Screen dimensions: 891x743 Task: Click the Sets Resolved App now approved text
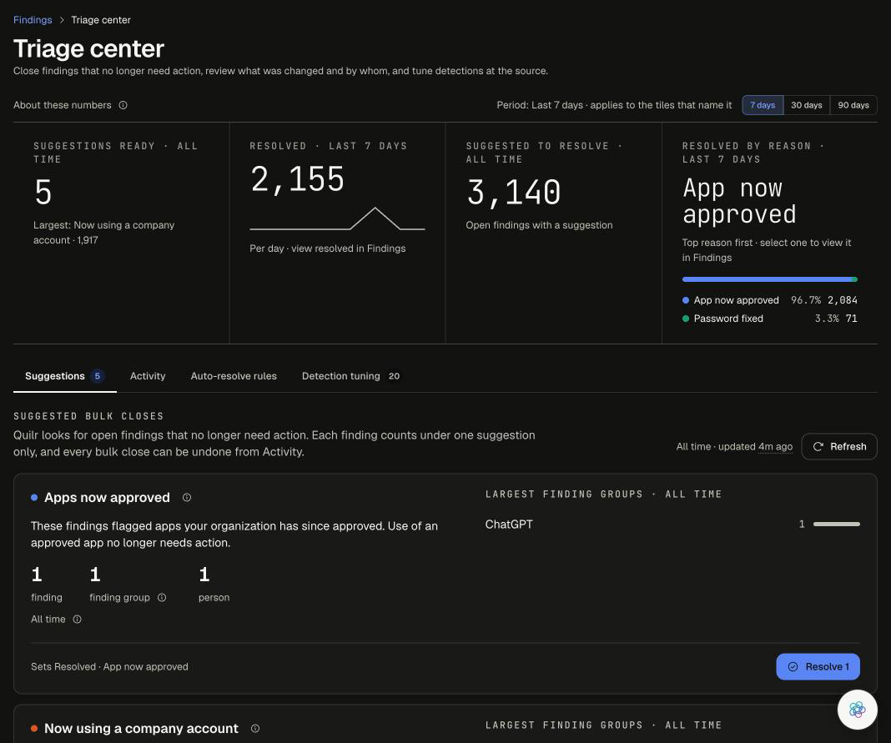click(109, 667)
